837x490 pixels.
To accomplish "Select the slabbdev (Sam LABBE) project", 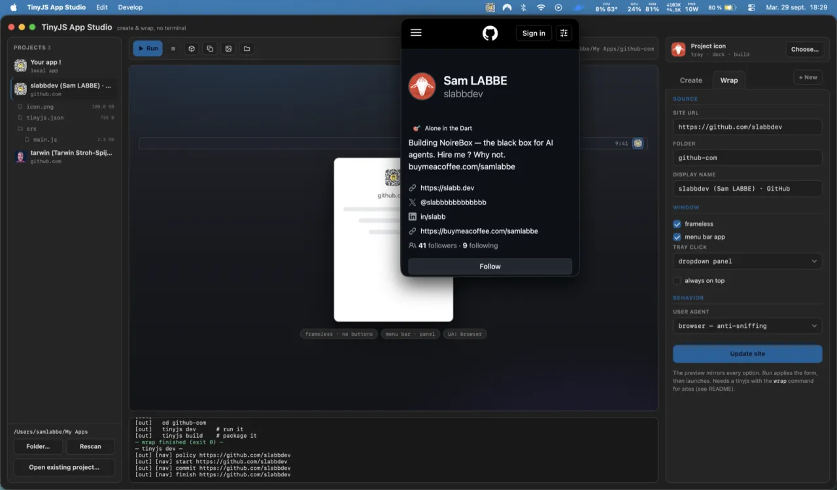I will pyautogui.click(x=65, y=90).
